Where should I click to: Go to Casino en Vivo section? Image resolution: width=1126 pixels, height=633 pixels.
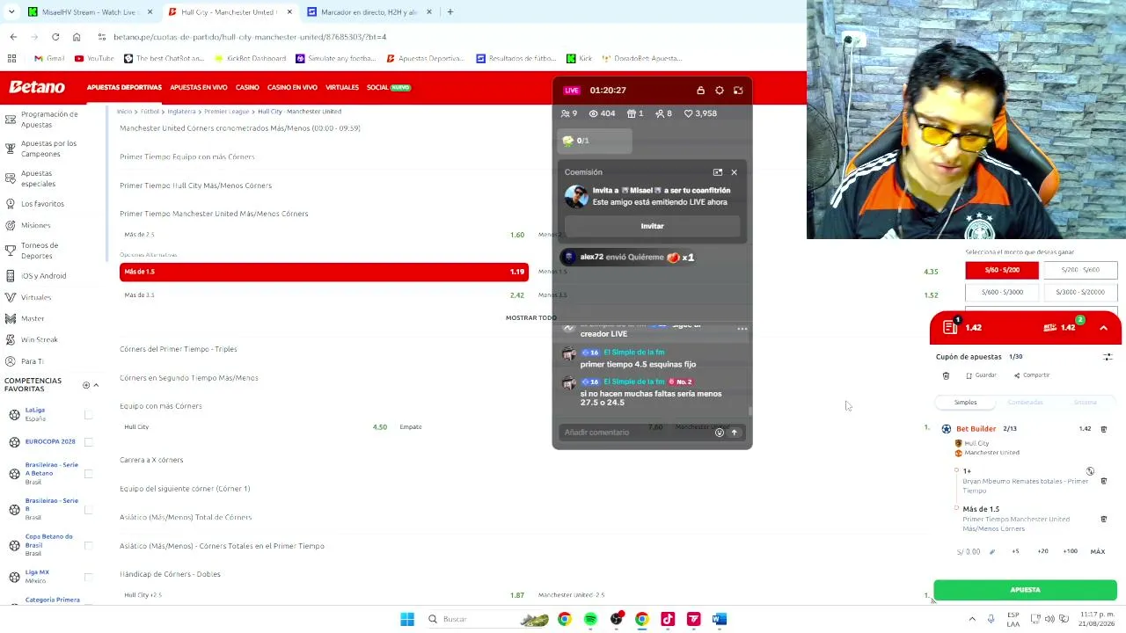point(292,88)
